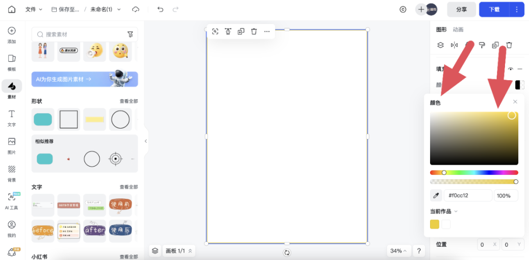Switch to the 动画 tab
Screen dimensions: 529x260
click(x=458, y=29)
